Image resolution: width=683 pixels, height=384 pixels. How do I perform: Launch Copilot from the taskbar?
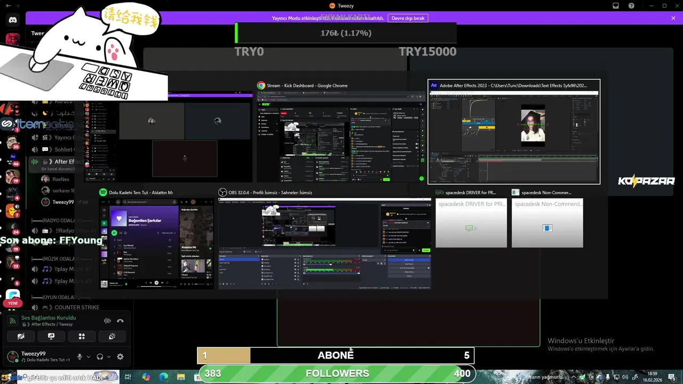point(146,377)
